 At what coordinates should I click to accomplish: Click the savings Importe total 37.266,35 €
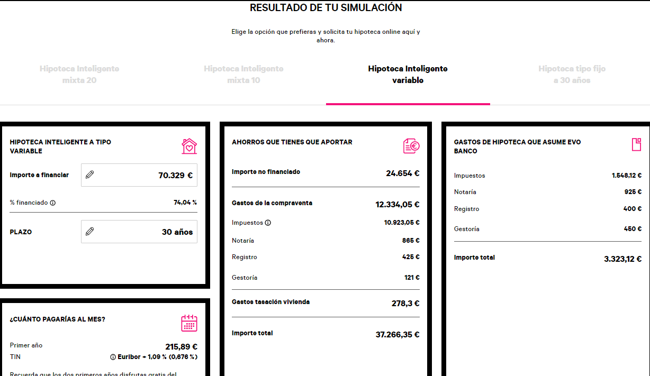coord(398,335)
